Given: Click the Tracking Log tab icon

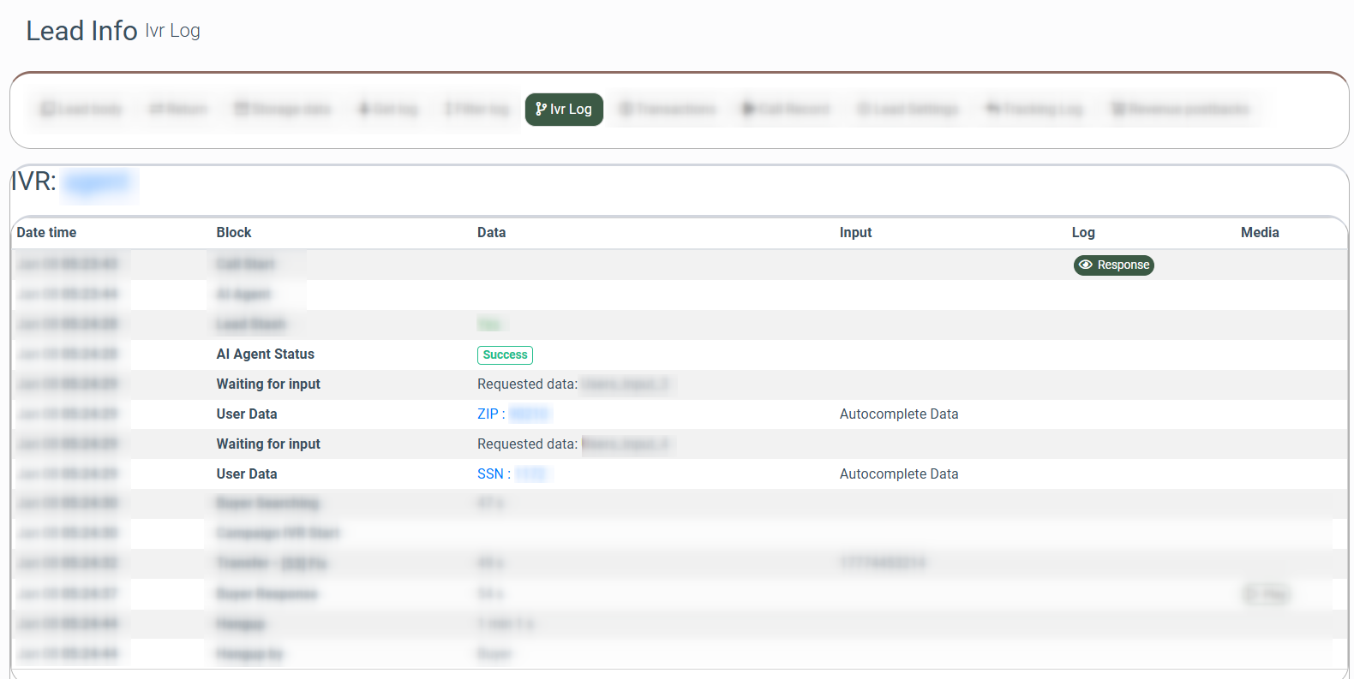Looking at the screenshot, I should (993, 109).
